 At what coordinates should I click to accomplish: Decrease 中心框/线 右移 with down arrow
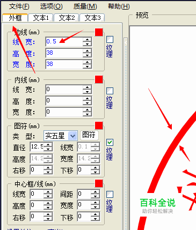click(x=48, y=219)
